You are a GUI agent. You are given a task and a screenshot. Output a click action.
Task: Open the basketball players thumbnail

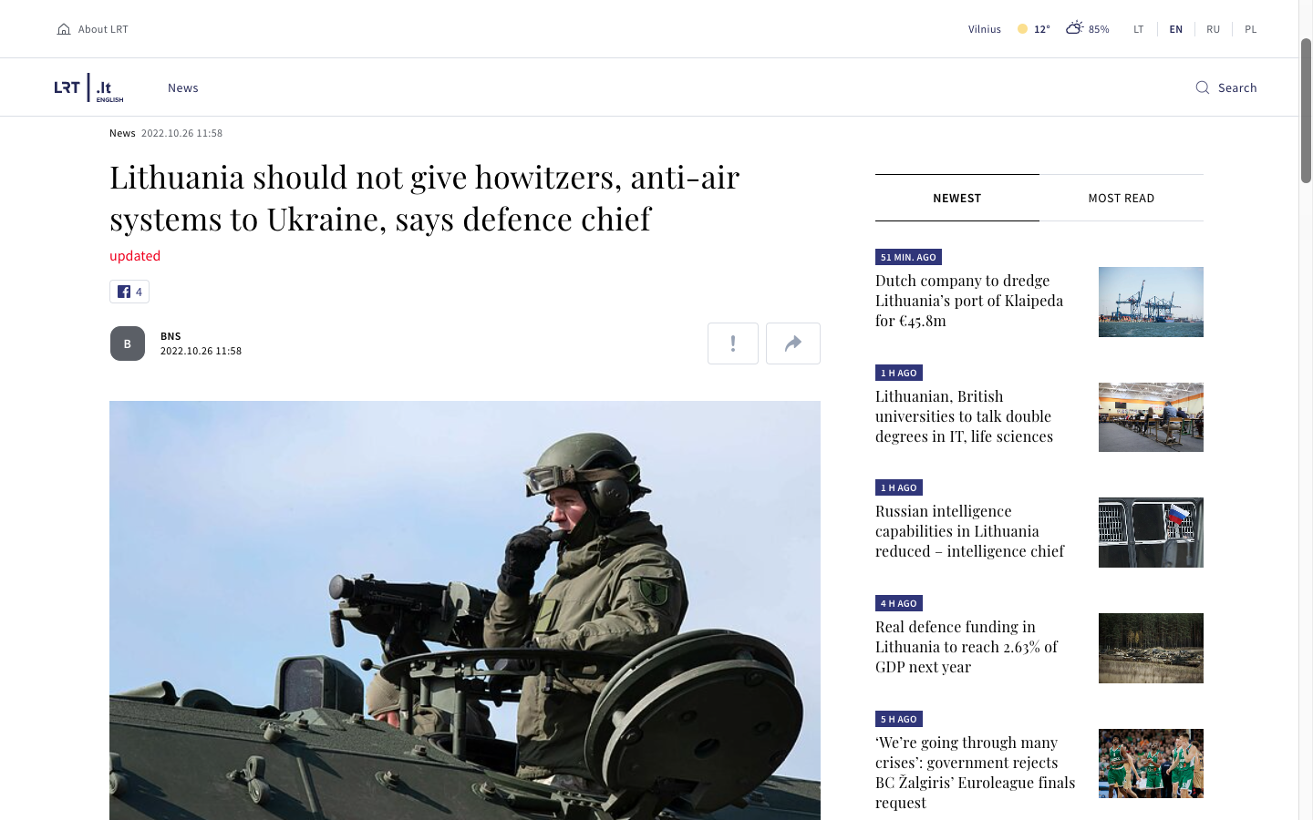tap(1151, 764)
